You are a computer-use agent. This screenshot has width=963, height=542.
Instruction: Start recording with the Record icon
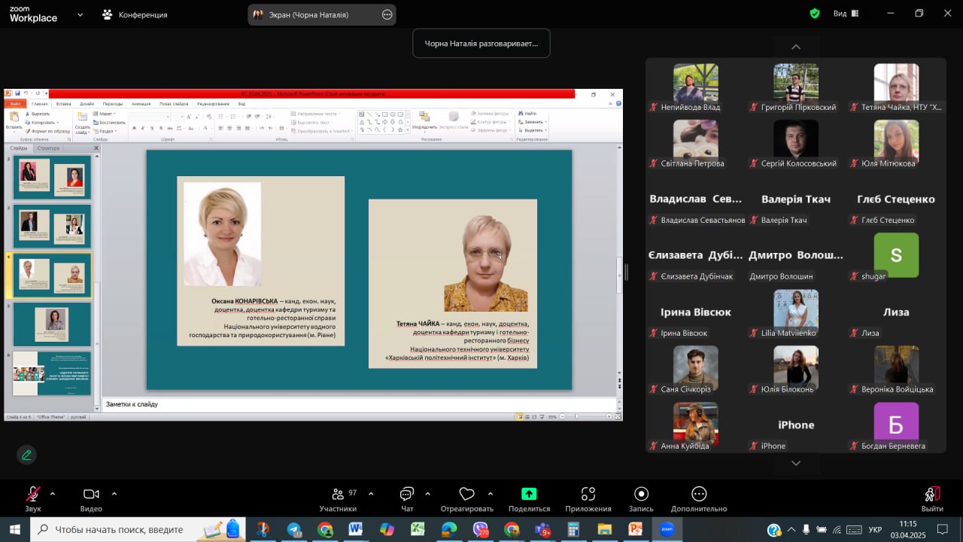(x=641, y=494)
